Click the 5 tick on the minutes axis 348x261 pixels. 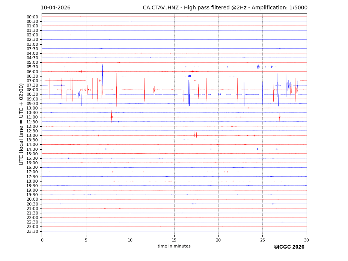pyautogui.click(x=86, y=240)
